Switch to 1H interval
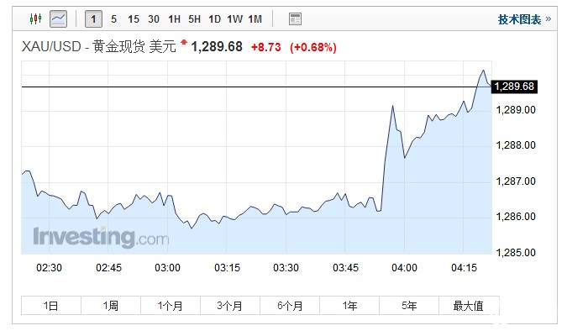Image resolution: width=567 pixels, height=336 pixels. click(174, 18)
